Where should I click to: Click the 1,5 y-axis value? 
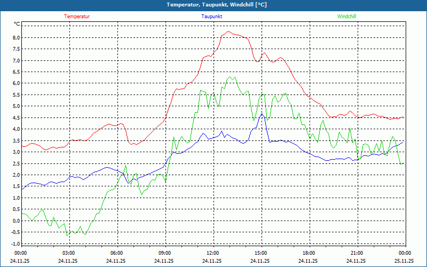point(17,186)
